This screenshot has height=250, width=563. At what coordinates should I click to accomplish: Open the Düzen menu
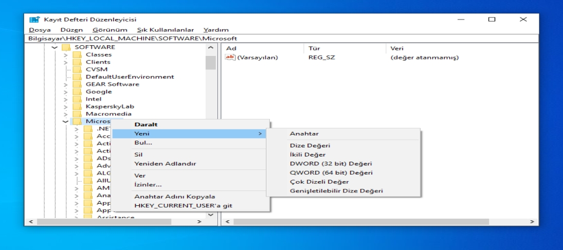[71, 30]
